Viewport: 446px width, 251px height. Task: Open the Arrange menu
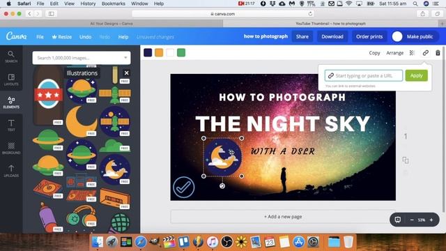pyautogui.click(x=395, y=53)
